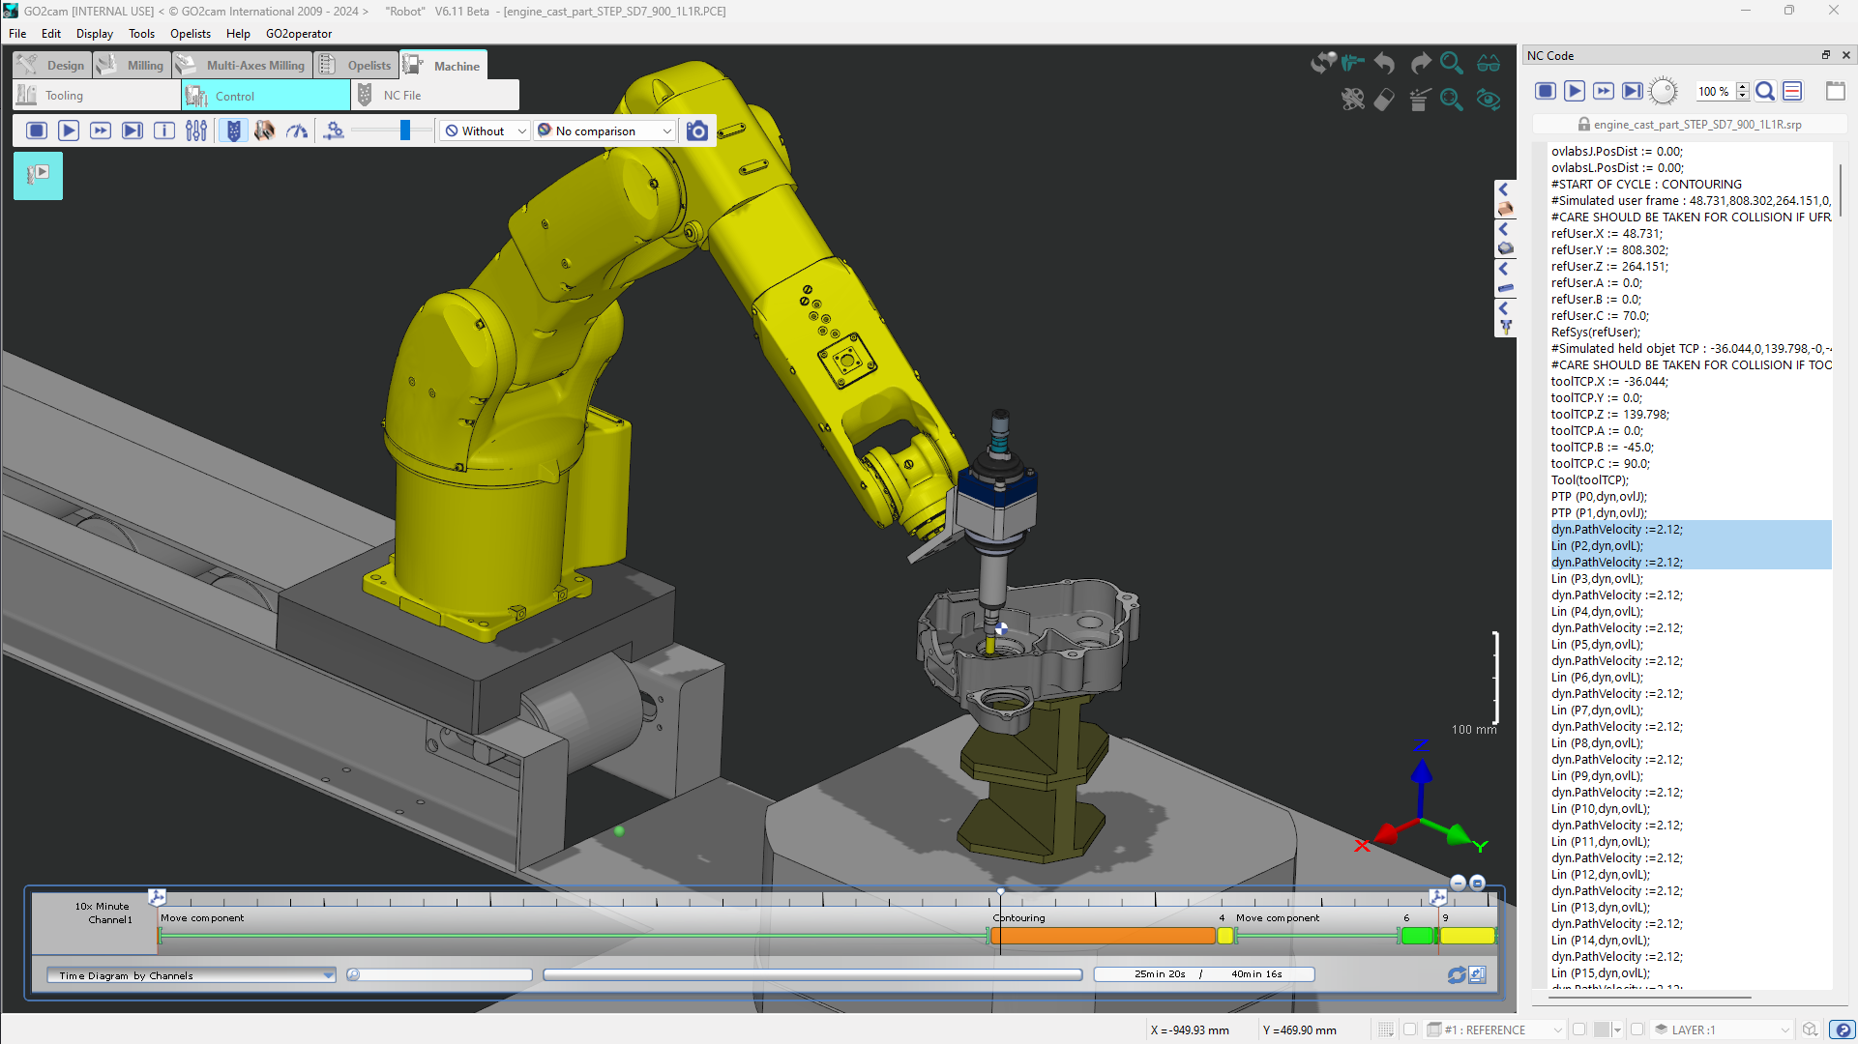Viewport: 1858px width, 1044px height.
Task: Click the eraser icon in the viewport toolbar
Action: coord(1384,100)
